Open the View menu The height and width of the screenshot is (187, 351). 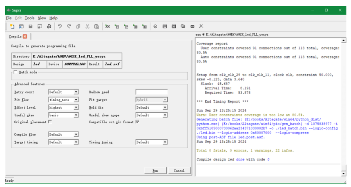click(42, 18)
